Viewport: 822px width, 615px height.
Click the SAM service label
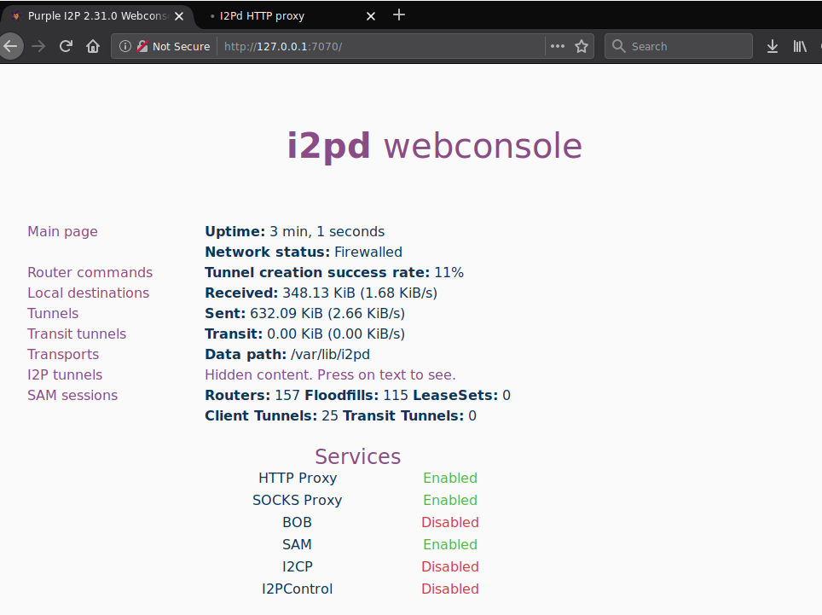click(x=298, y=545)
